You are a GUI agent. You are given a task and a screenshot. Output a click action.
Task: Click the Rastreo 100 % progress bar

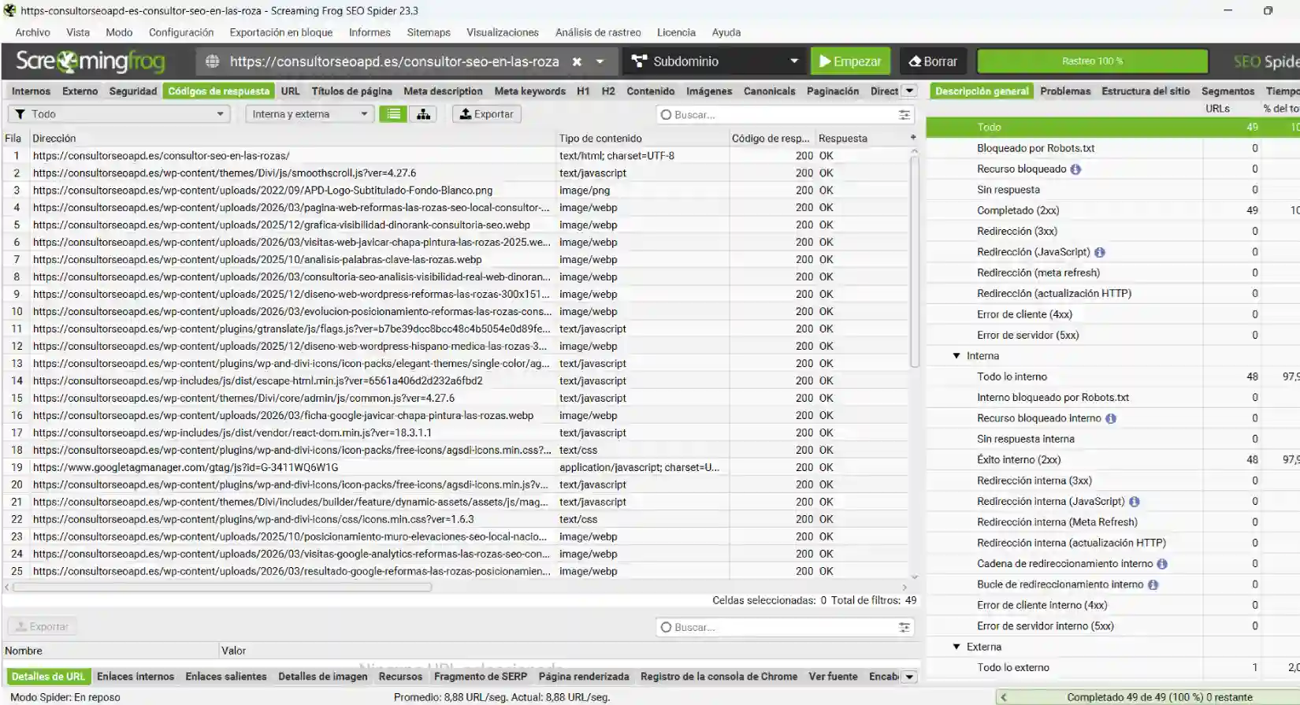click(x=1092, y=61)
